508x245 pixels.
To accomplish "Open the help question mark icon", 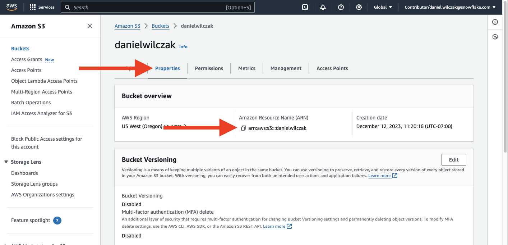I will coord(341,7).
